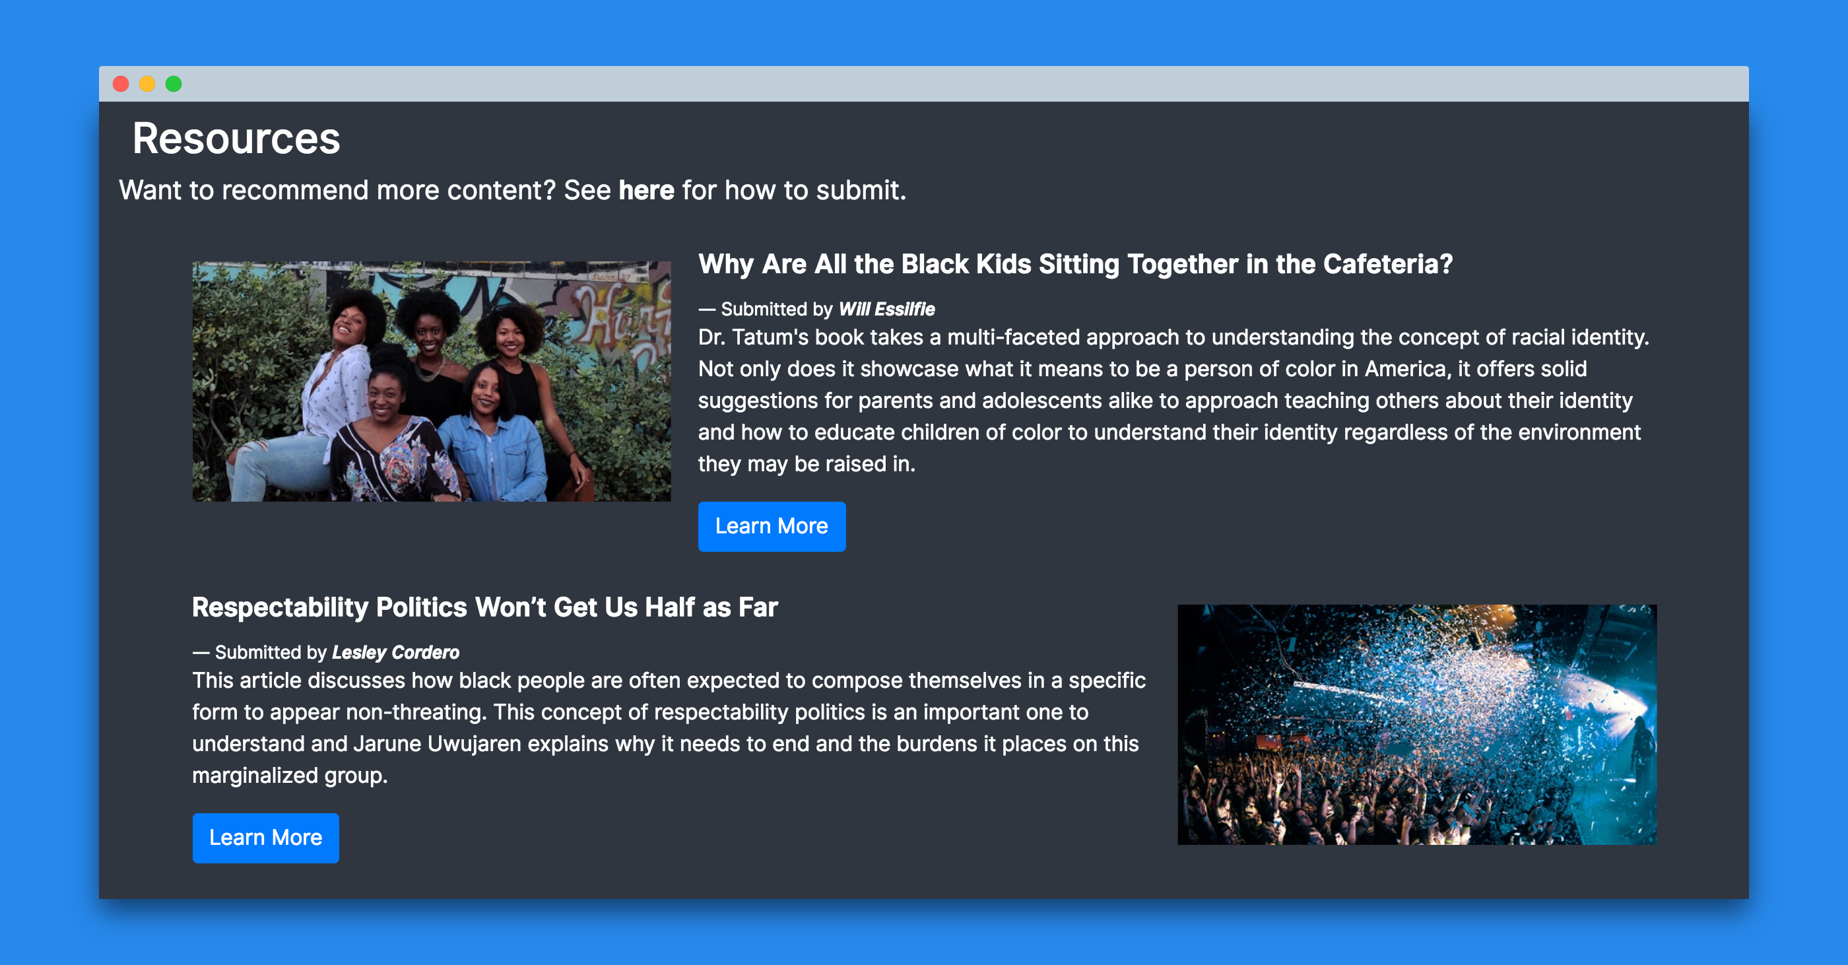Image resolution: width=1848 pixels, height=965 pixels.
Task: Click the green maximize window dot
Action: (x=174, y=84)
